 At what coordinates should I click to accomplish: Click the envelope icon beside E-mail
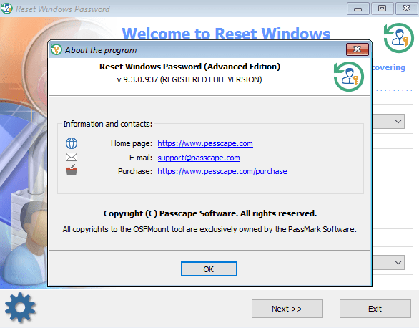point(72,157)
